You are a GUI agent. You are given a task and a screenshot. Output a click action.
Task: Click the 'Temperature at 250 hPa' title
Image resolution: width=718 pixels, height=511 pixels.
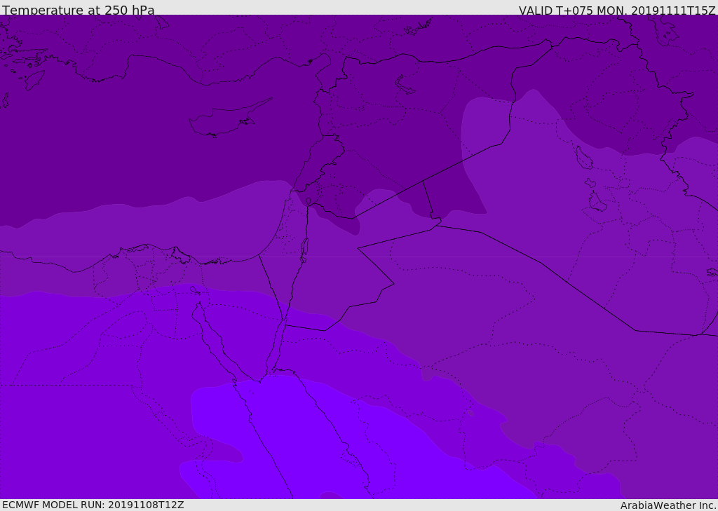(x=79, y=10)
